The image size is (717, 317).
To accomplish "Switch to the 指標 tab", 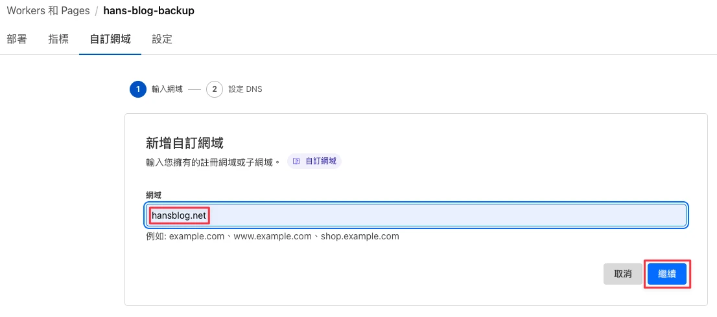I will point(58,39).
